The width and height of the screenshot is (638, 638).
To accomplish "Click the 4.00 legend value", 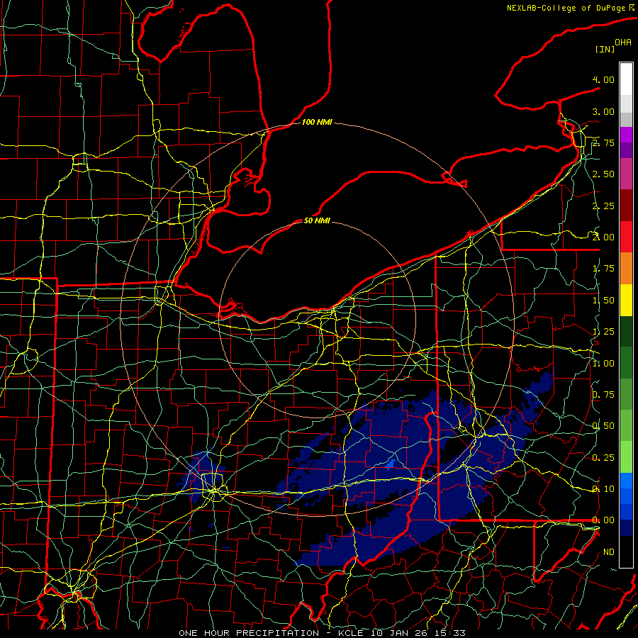I will pyautogui.click(x=603, y=79).
